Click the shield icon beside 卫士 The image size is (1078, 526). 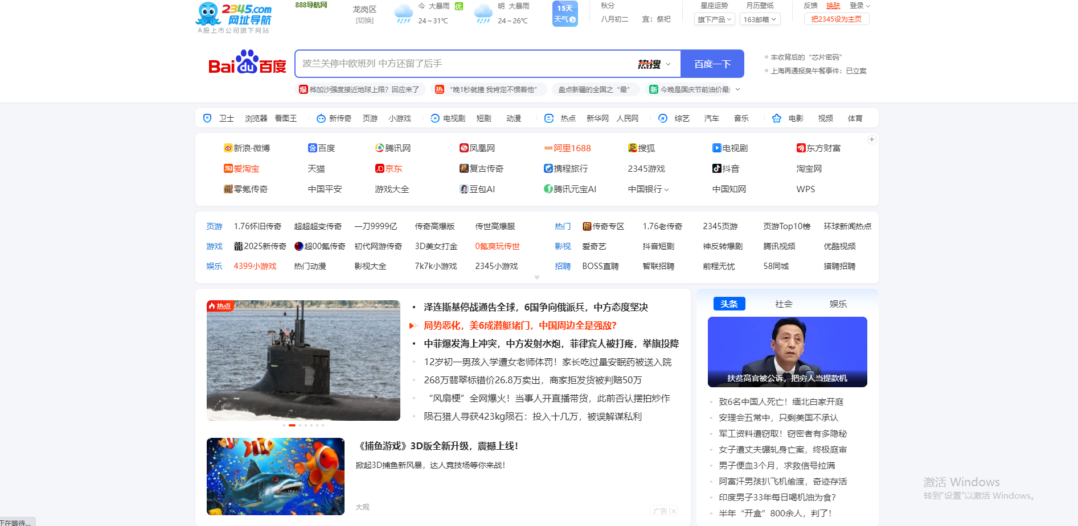pos(207,118)
